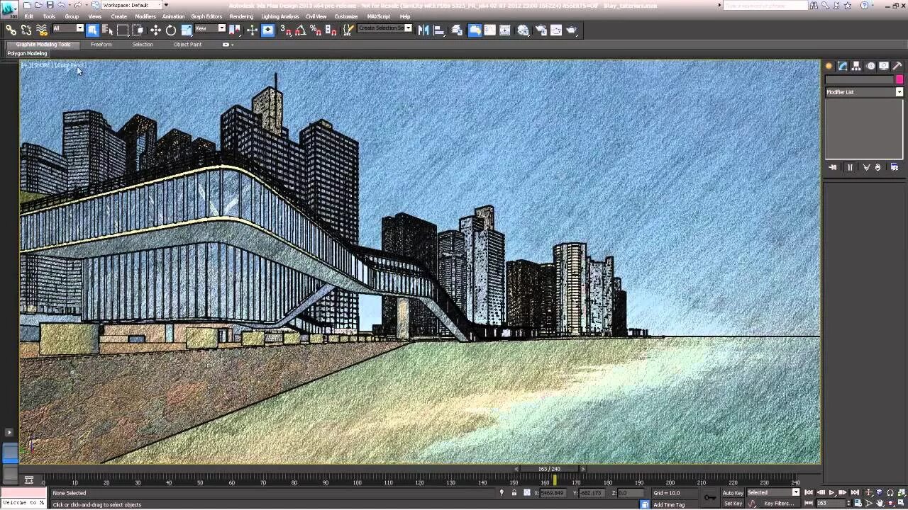The width and height of the screenshot is (908, 510).
Task: Open the Utilities hammer tab
Action: (x=897, y=66)
